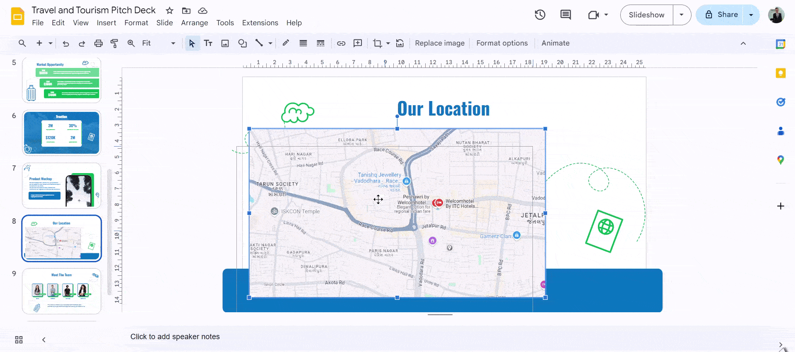Open the comments panel icon
This screenshot has width=795, height=352.
point(565,15)
